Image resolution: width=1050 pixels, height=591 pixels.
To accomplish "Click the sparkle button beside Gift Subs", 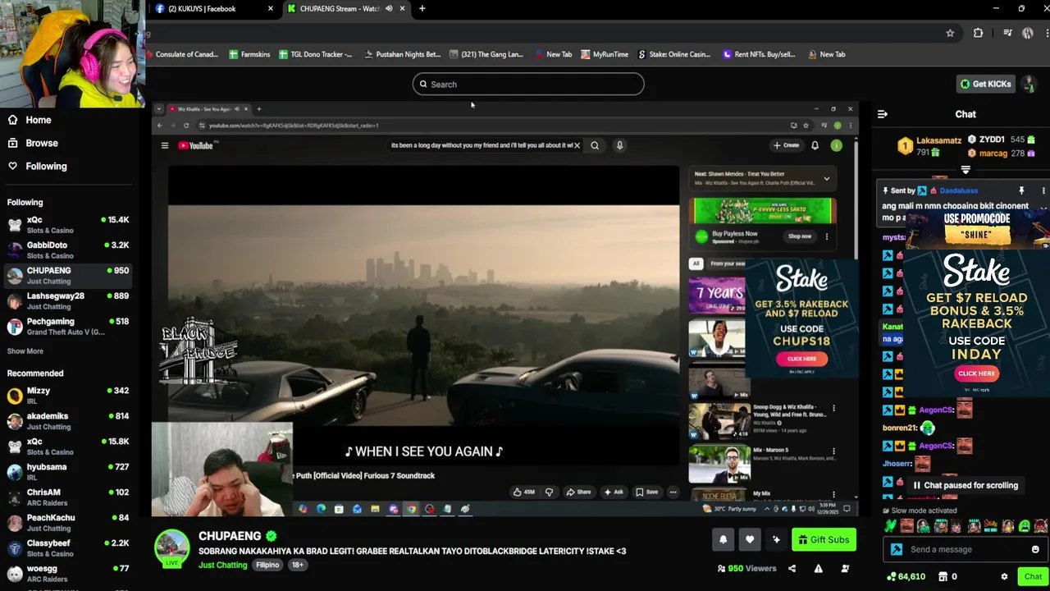I will click(776, 539).
